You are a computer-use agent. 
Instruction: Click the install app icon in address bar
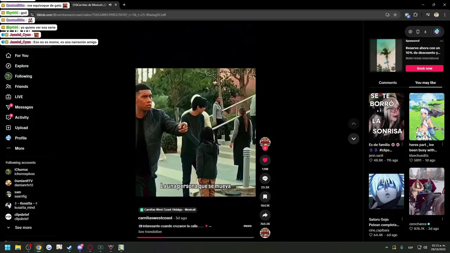[387, 15]
